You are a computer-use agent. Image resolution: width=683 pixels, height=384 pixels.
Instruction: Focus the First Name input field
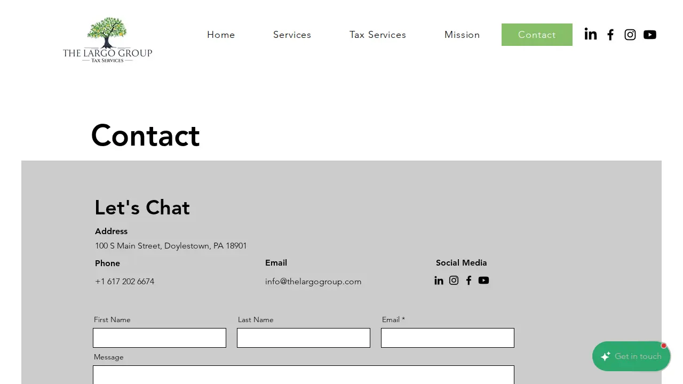coord(160,338)
